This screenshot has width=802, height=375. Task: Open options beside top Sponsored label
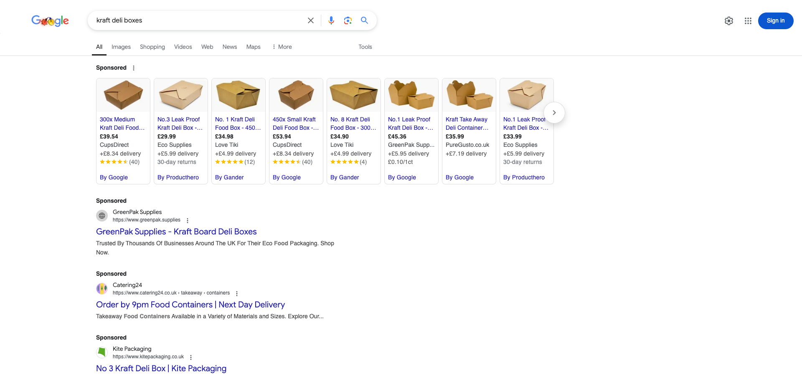(x=134, y=68)
